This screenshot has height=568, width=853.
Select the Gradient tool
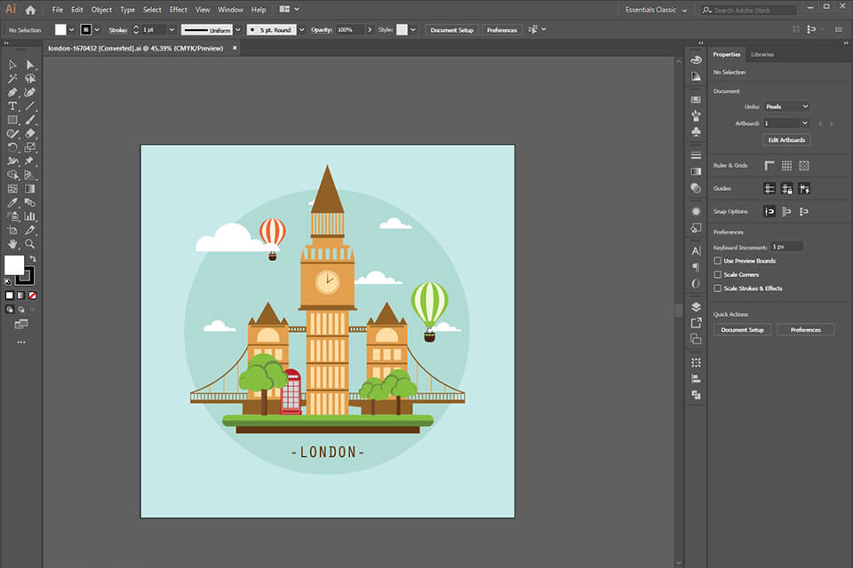(x=29, y=188)
